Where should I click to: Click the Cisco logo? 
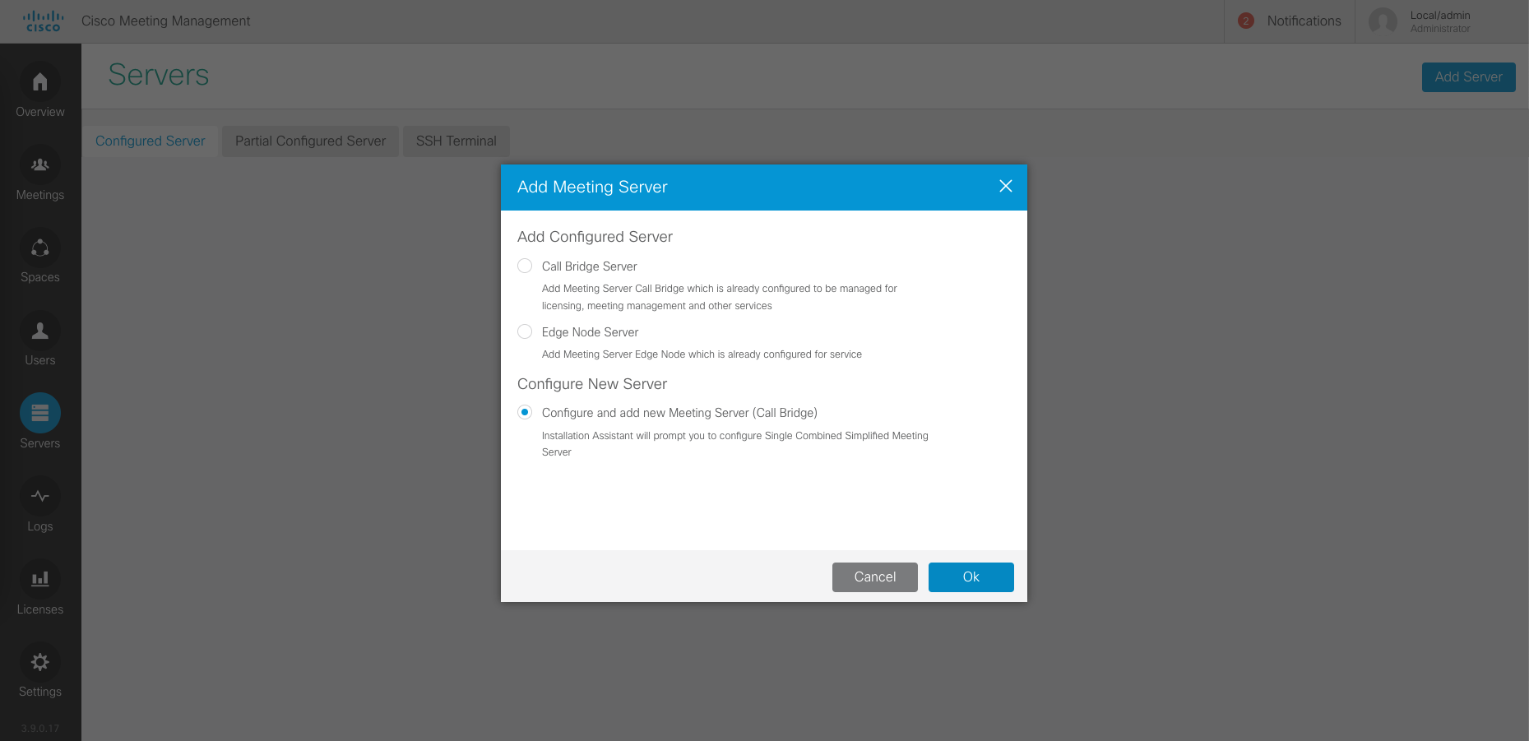(x=43, y=21)
